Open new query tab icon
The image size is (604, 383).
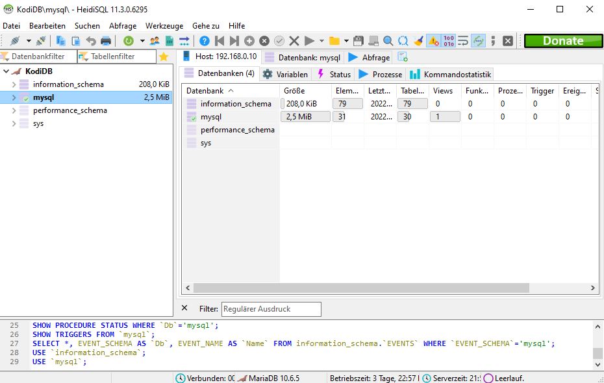coord(403,57)
